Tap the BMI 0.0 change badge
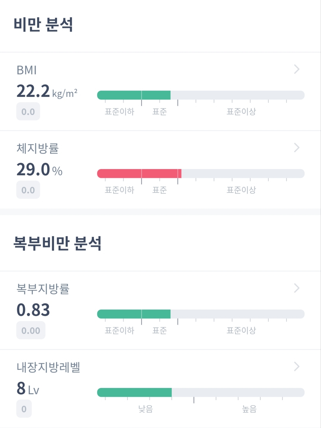 (x=28, y=112)
